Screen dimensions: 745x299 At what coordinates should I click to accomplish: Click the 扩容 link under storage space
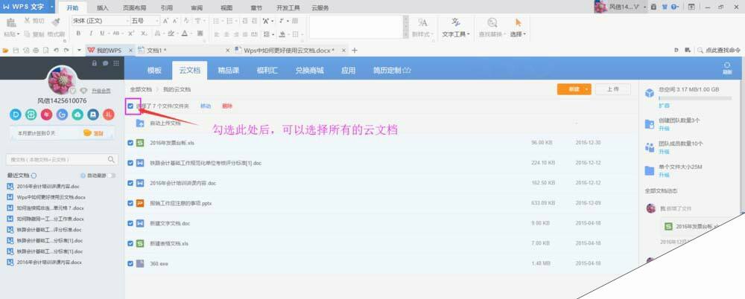pyautogui.click(x=664, y=106)
